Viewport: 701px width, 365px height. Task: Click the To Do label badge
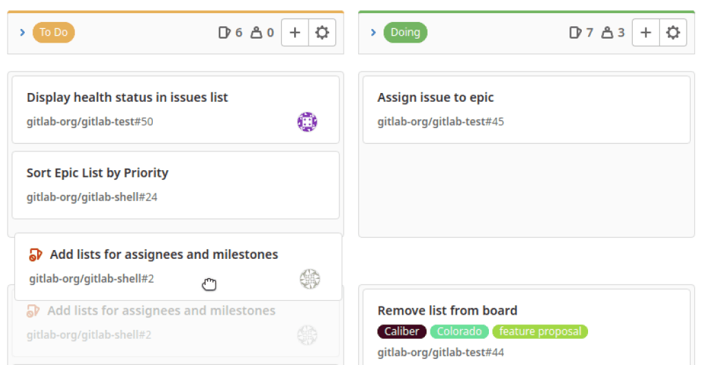53,32
